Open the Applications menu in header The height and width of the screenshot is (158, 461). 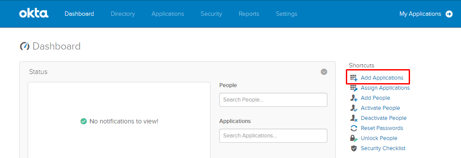click(x=167, y=14)
